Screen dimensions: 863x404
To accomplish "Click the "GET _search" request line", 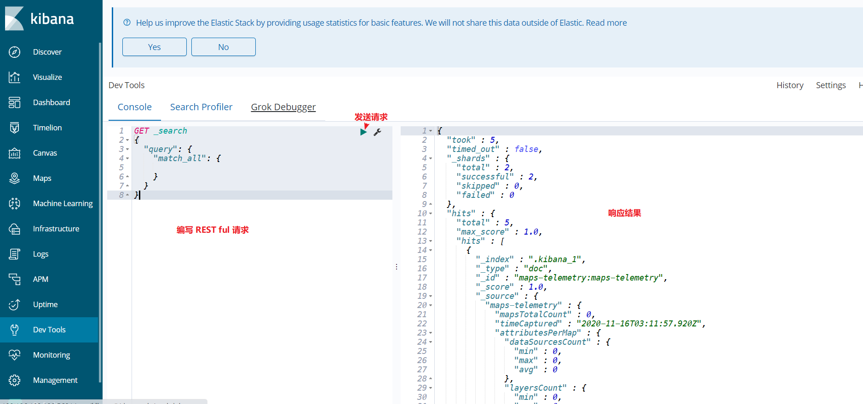I will pyautogui.click(x=161, y=131).
